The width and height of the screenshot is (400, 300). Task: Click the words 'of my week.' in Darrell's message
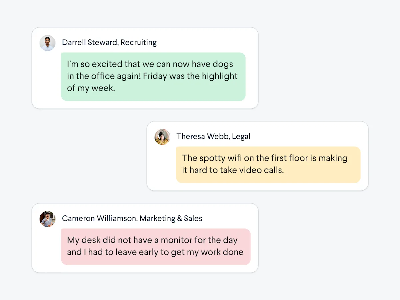[91, 88]
